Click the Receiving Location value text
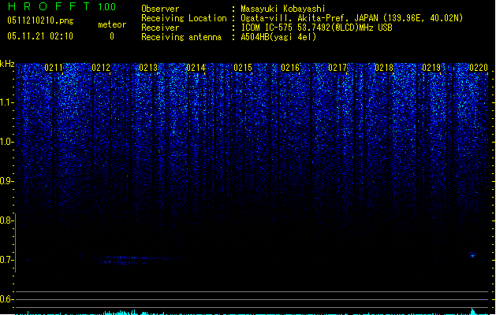496x315 pixels. (x=352, y=18)
